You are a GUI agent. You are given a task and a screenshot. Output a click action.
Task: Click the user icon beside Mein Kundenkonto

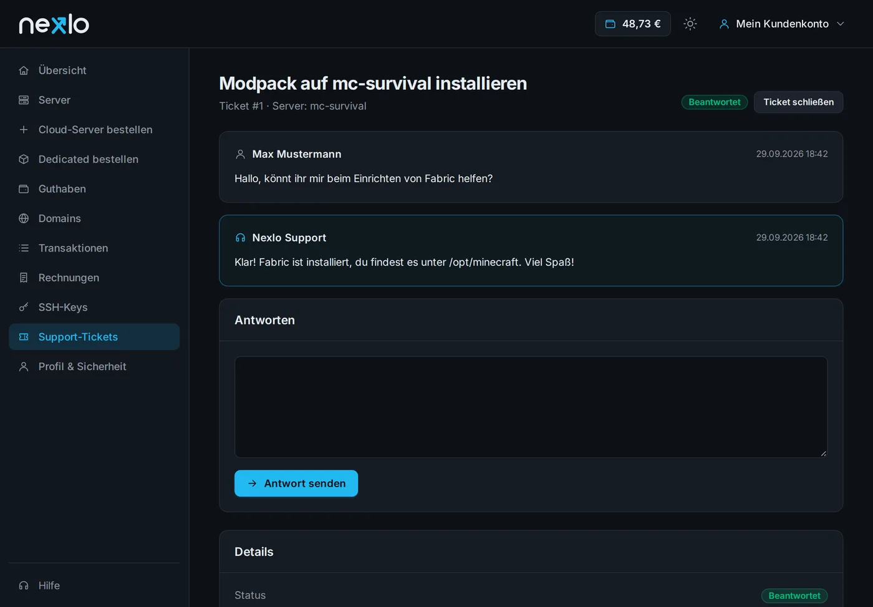[x=724, y=24]
